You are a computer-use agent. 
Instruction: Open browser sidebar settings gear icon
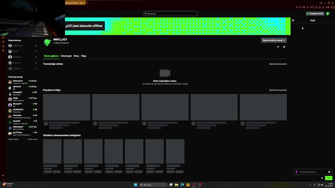coord(3,50)
